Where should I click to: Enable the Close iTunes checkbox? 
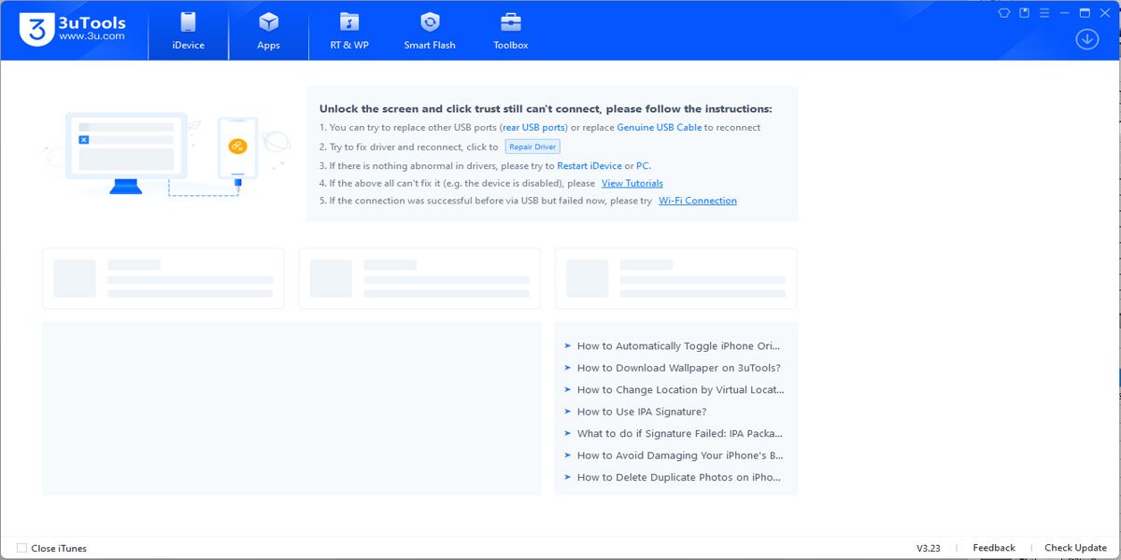(x=21, y=548)
